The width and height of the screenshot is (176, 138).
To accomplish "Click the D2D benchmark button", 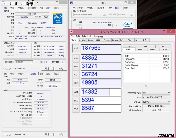I will [76, 100].
